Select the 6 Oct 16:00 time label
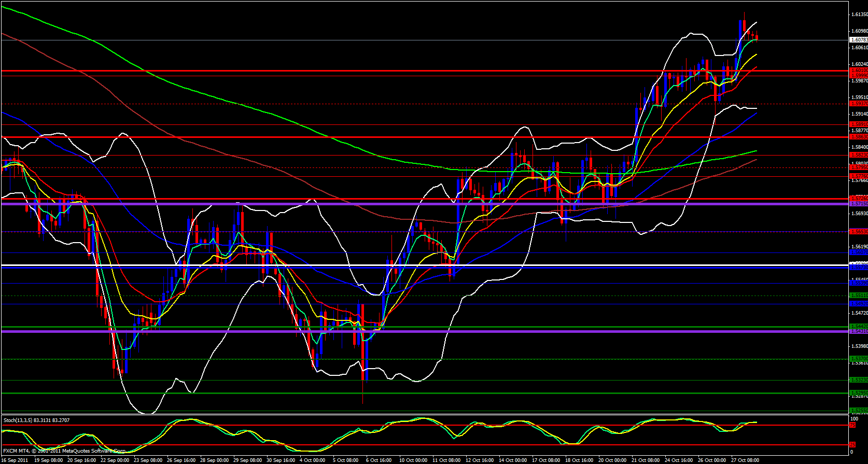 [379, 460]
